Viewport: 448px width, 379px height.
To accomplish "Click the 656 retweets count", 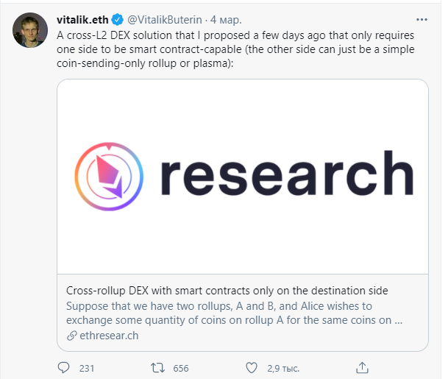I will [x=180, y=367].
